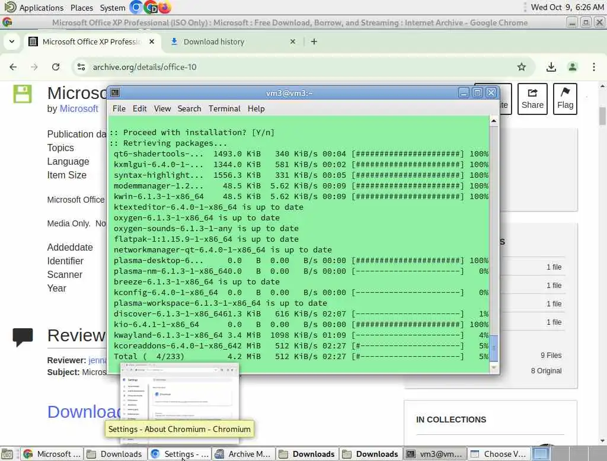Click Chrome forward arrow button

(x=34, y=67)
